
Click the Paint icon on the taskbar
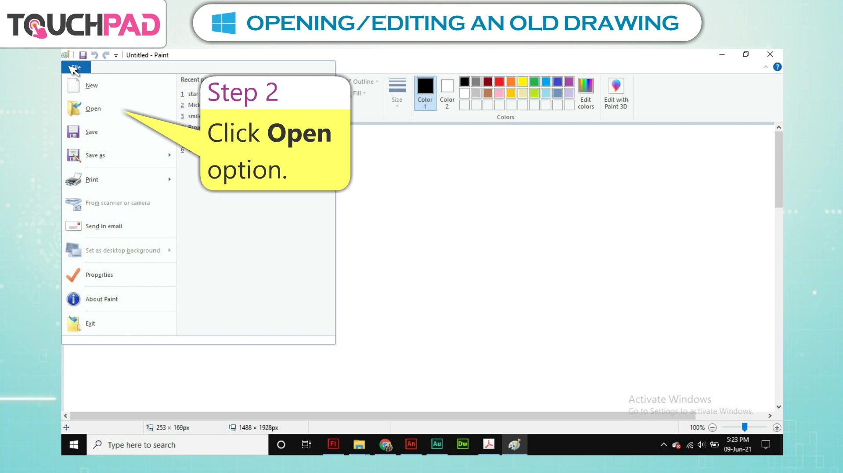[x=515, y=444]
